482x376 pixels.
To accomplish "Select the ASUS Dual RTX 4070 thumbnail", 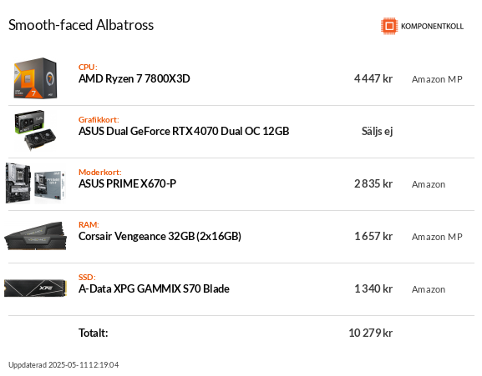I will [x=35, y=131].
